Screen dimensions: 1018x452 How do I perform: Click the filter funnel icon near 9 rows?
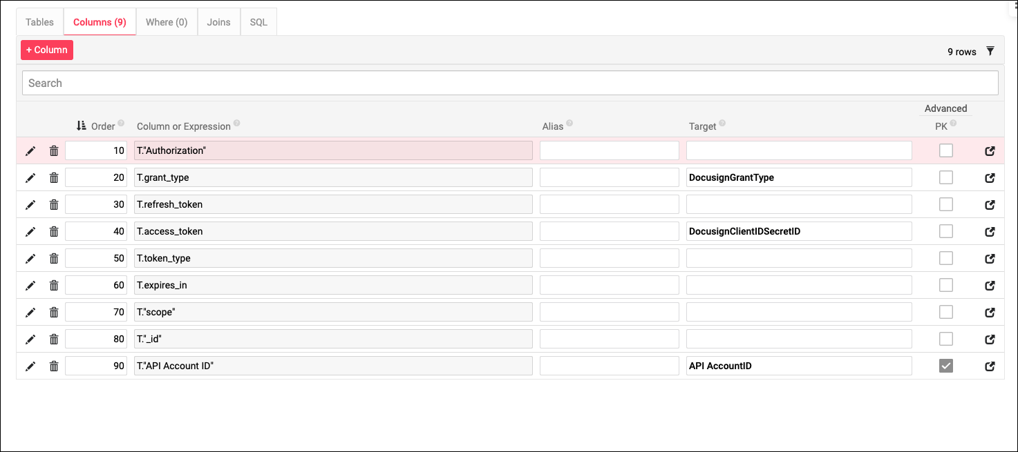(x=990, y=51)
